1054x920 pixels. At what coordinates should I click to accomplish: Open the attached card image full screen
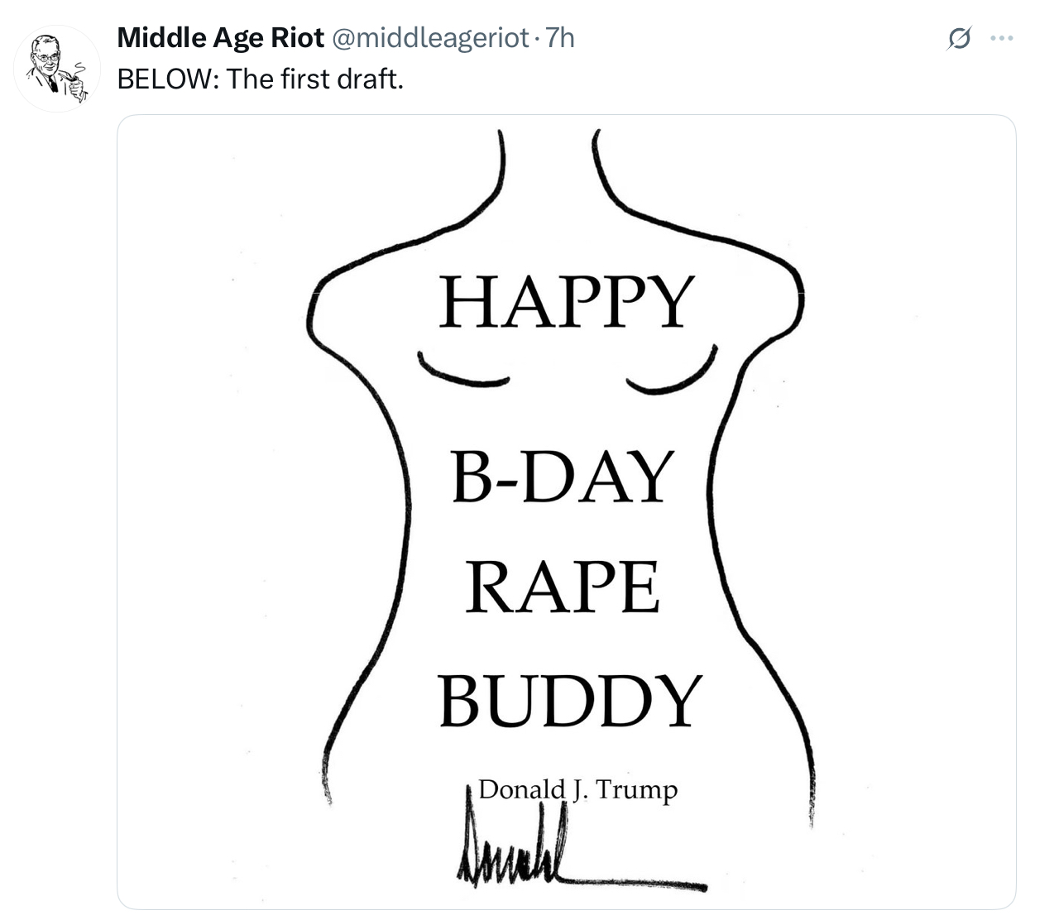[x=568, y=513]
